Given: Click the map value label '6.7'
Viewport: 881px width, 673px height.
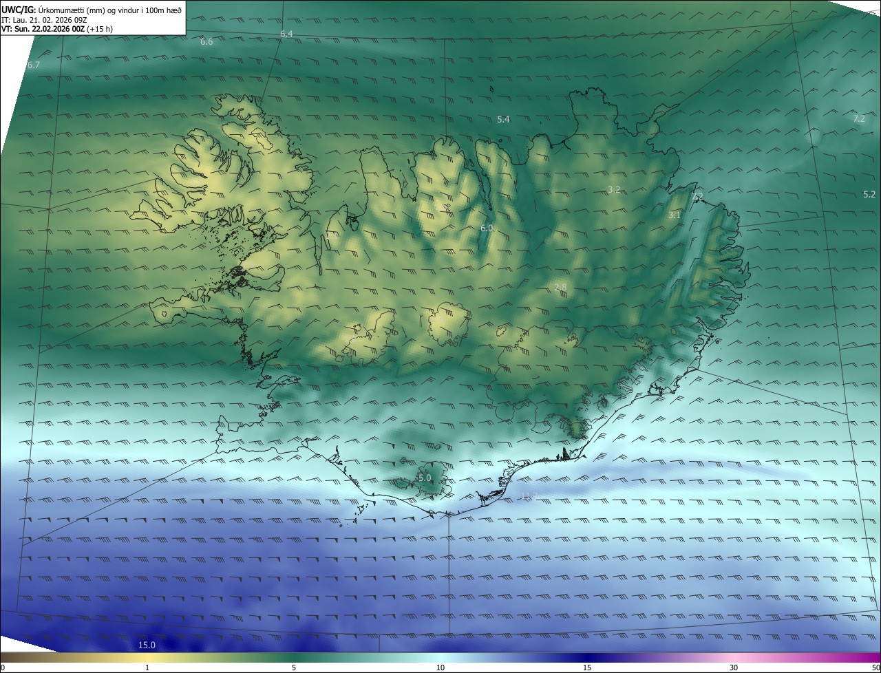Looking at the screenshot, I should click(x=34, y=65).
